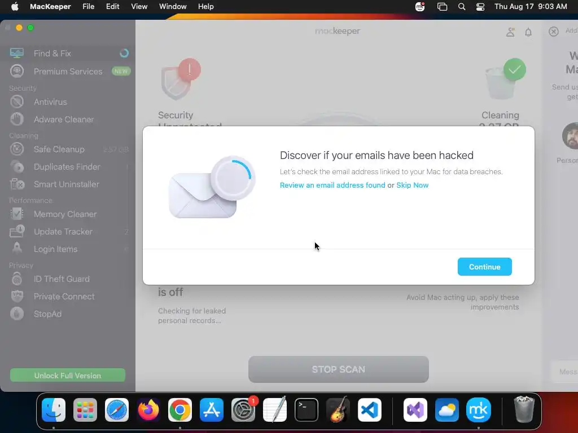This screenshot has height=433, width=578.
Task: Open Visual Studio Code from the Dock
Action: (x=370, y=410)
